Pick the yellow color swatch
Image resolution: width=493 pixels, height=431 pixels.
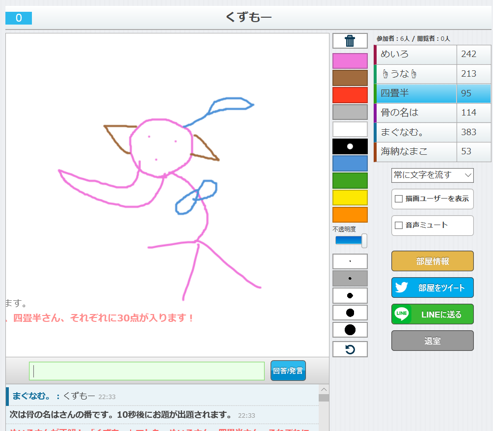[350, 198]
